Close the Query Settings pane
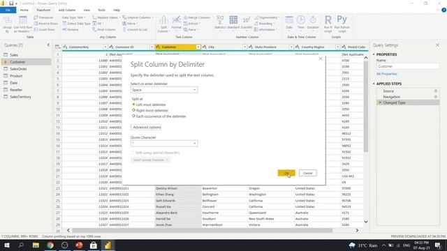 click(438, 45)
